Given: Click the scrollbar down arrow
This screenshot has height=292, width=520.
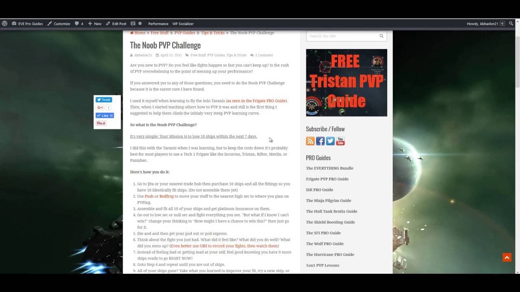Looking at the screenshot, I should tap(517, 271).
